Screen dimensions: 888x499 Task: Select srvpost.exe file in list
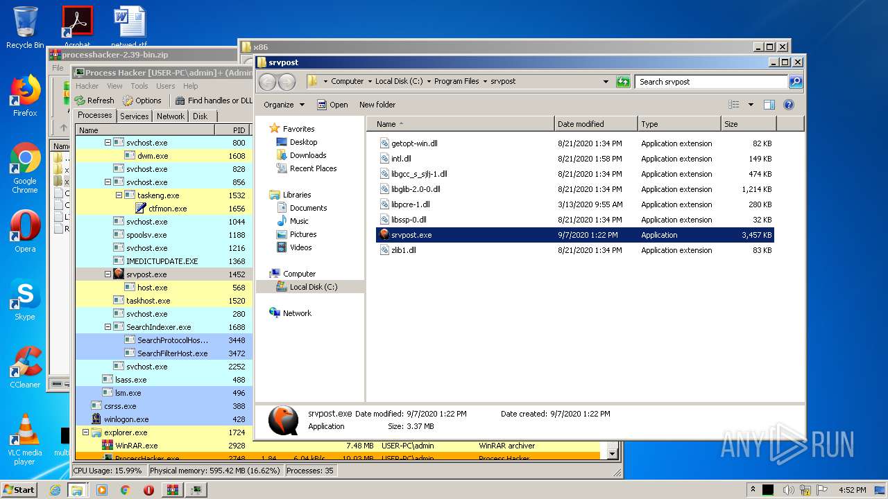(x=575, y=235)
